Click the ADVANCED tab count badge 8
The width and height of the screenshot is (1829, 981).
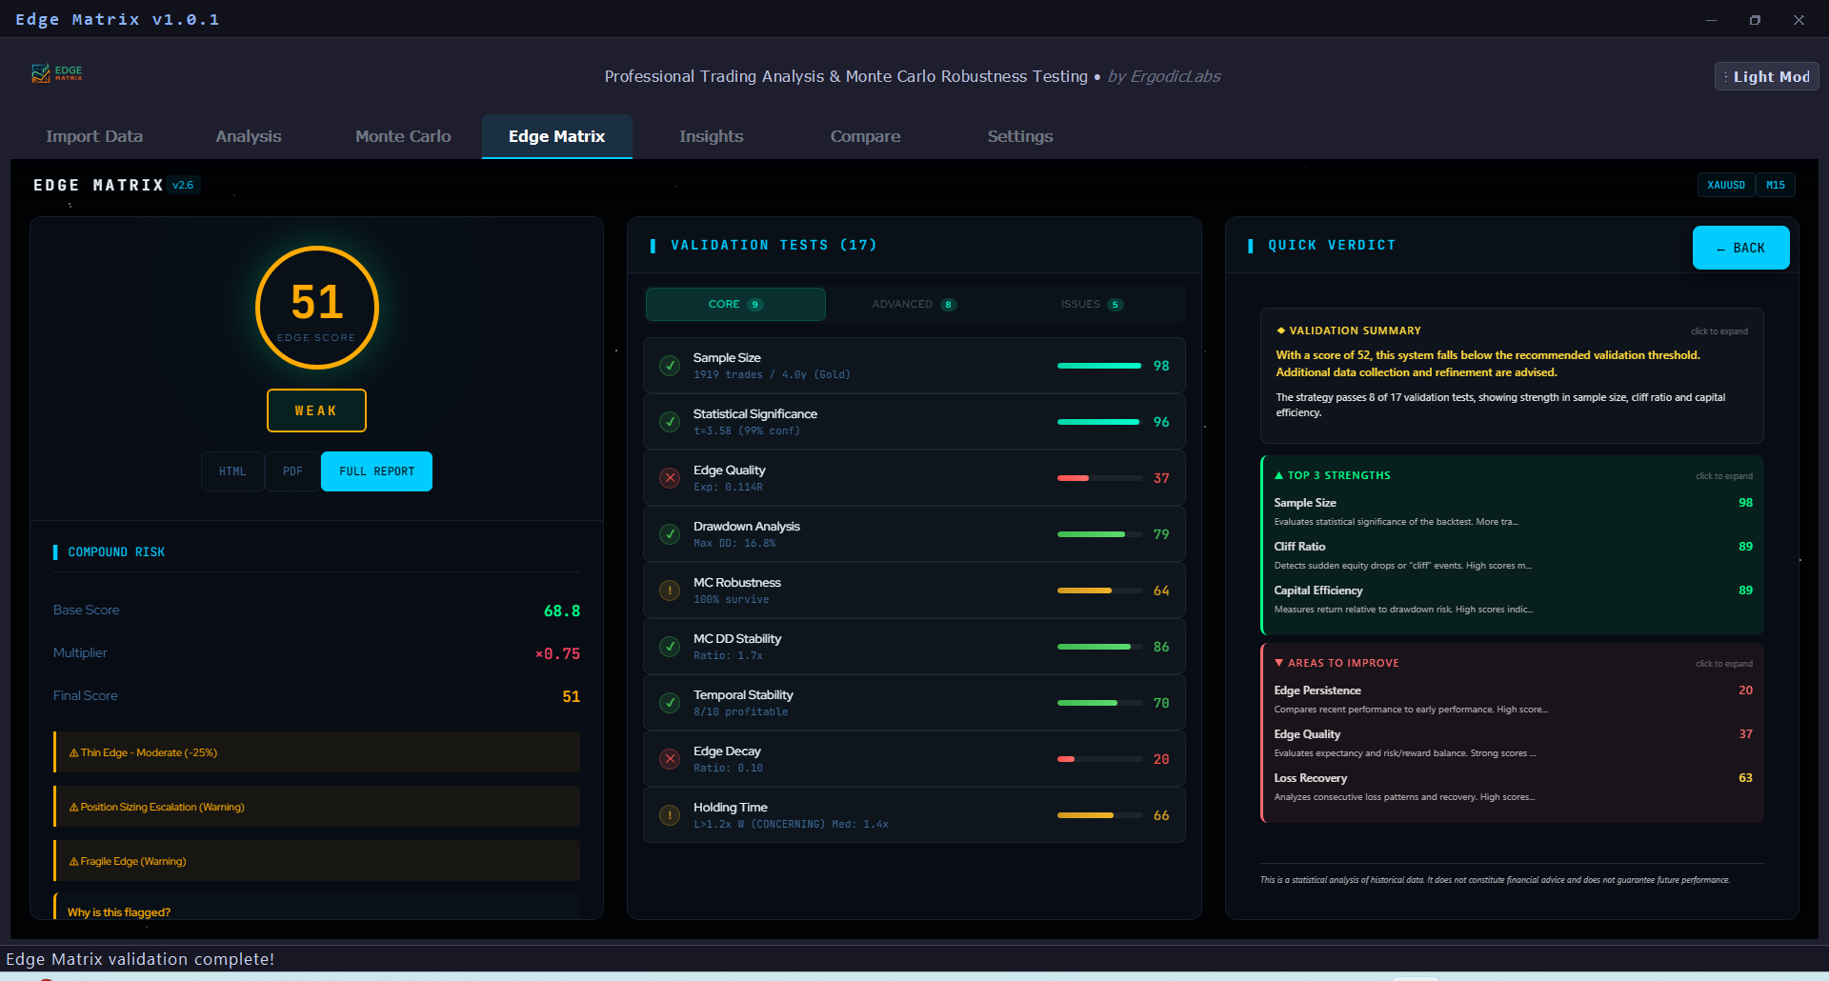[948, 305]
